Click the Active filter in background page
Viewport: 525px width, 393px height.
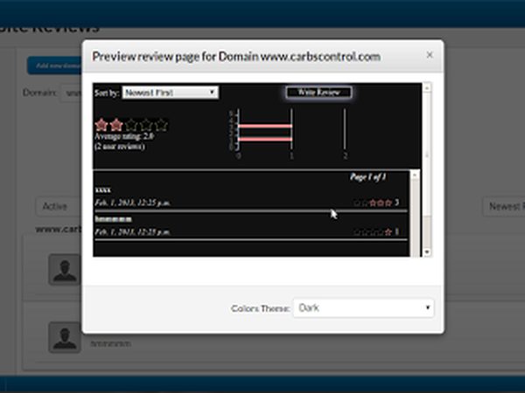click(58, 206)
